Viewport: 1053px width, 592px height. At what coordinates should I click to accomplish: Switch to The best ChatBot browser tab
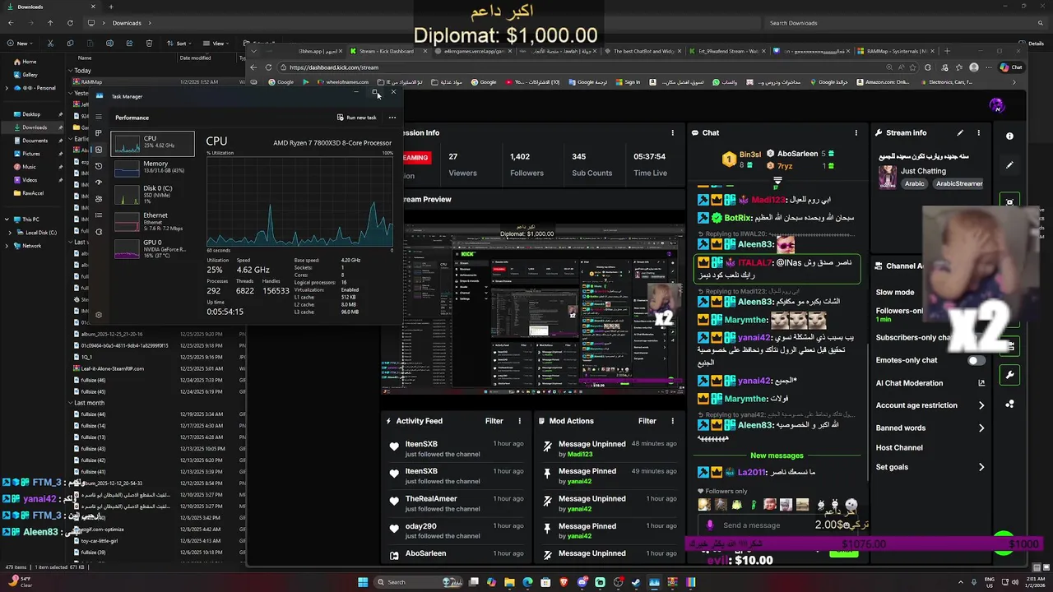pos(646,51)
